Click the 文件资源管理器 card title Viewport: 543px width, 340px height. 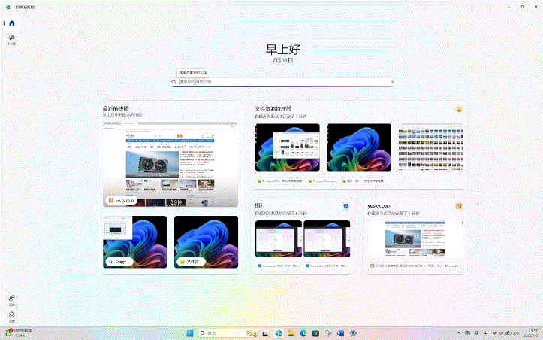point(273,109)
